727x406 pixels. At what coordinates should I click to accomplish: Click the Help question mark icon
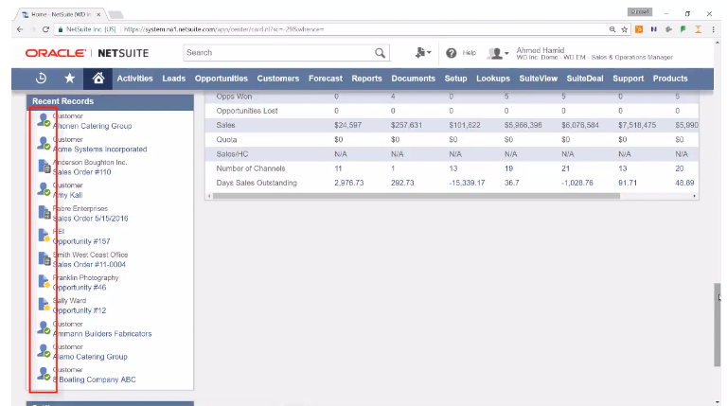coord(452,53)
